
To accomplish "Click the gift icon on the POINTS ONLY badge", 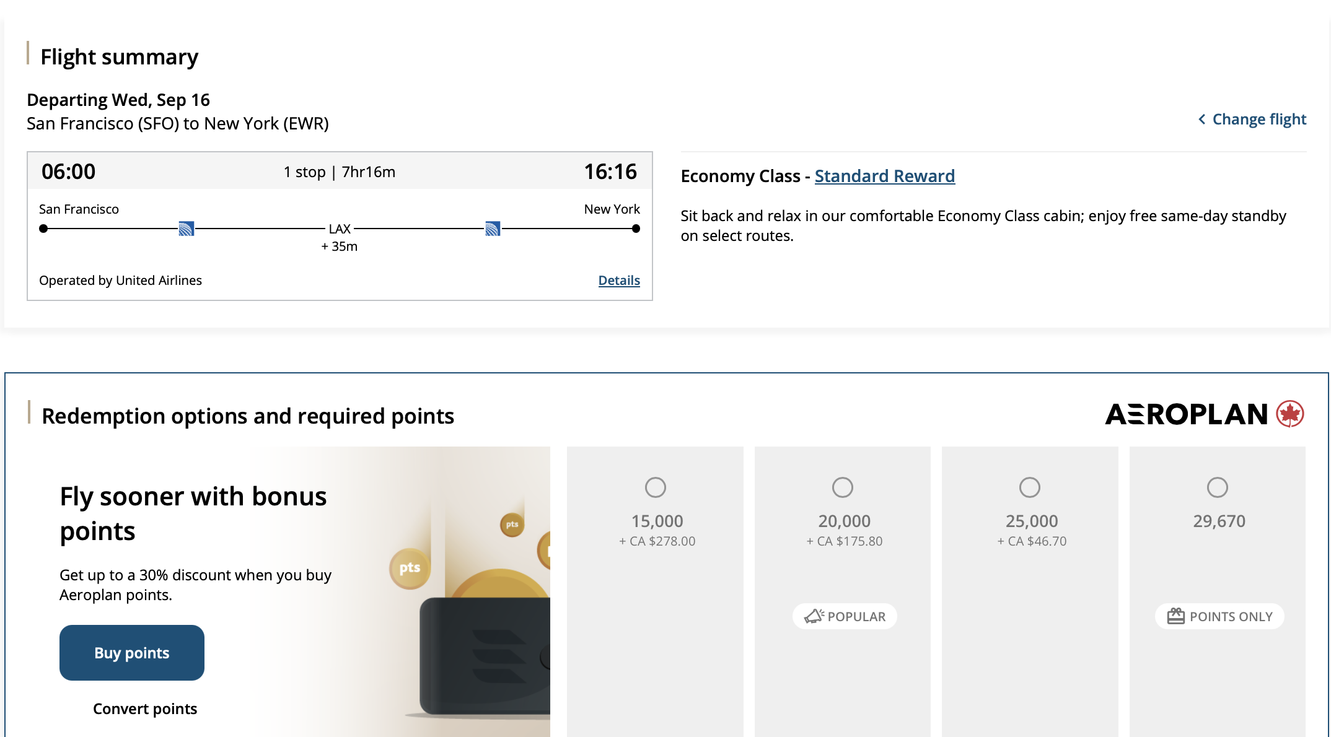I will (1175, 616).
